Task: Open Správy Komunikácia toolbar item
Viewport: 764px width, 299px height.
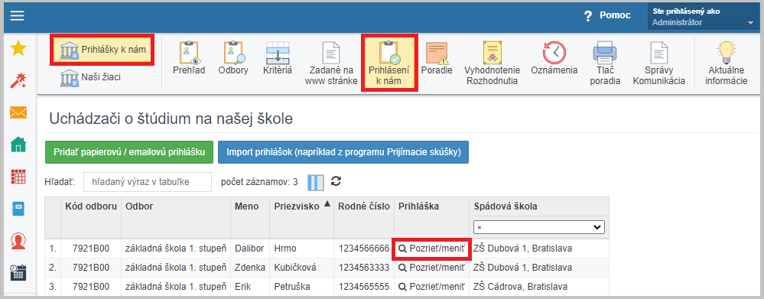Action: point(658,63)
